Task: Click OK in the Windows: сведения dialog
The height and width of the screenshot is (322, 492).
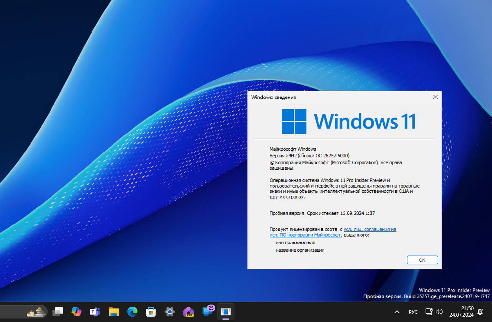Action: coord(422,260)
